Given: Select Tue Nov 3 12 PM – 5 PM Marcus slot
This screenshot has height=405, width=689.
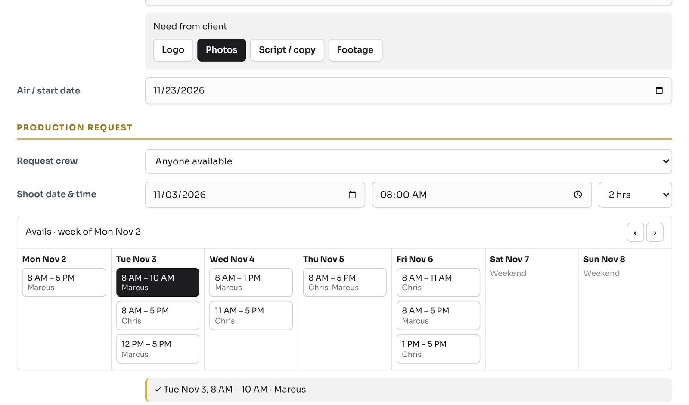Looking at the screenshot, I should (x=158, y=349).
